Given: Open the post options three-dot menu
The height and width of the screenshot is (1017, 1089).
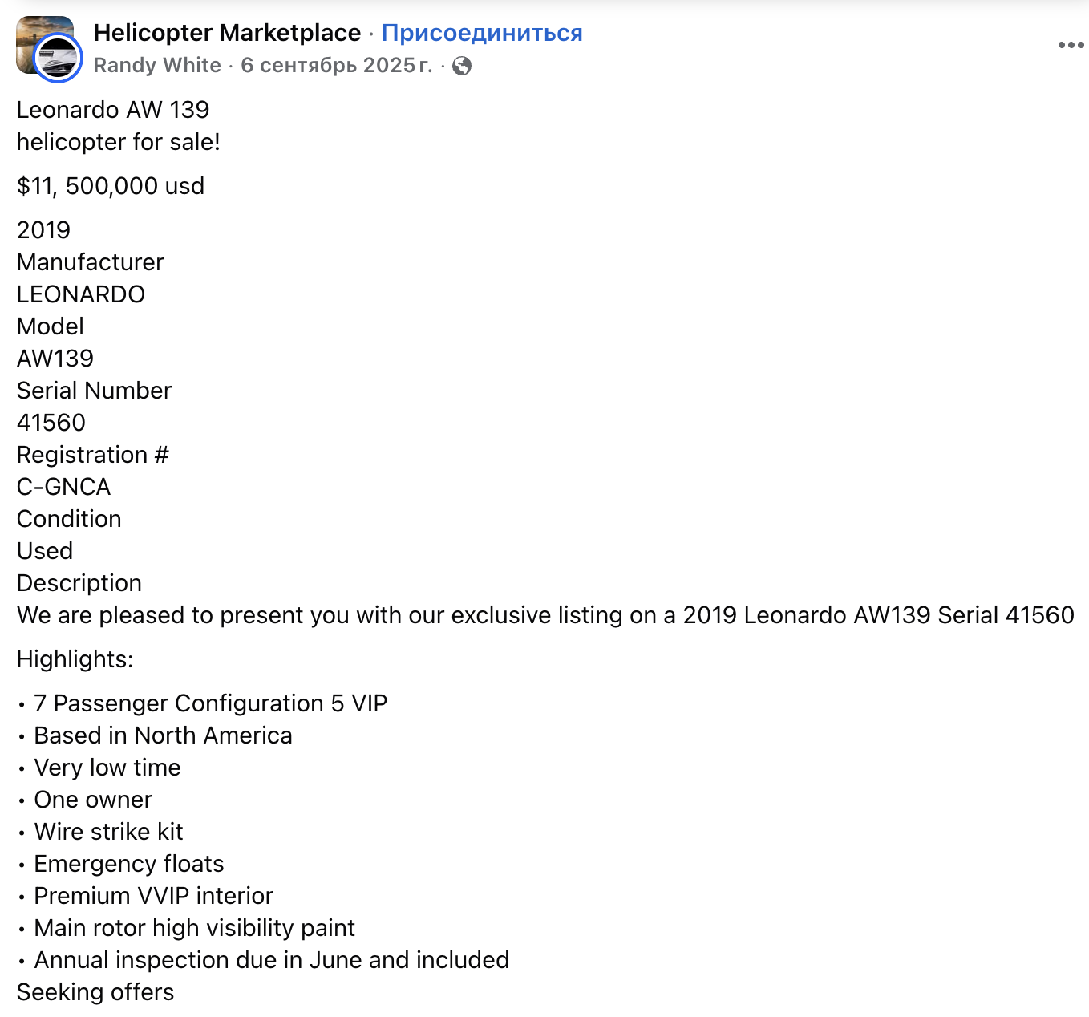Looking at the screenshot, I should click(1071, 45).
